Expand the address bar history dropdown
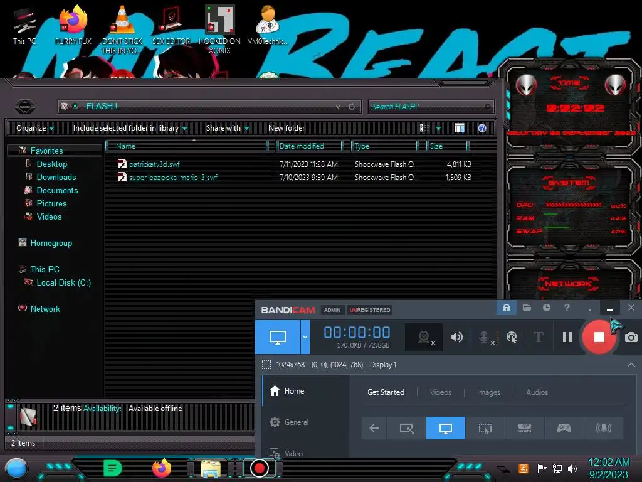 tap(338, 107)
